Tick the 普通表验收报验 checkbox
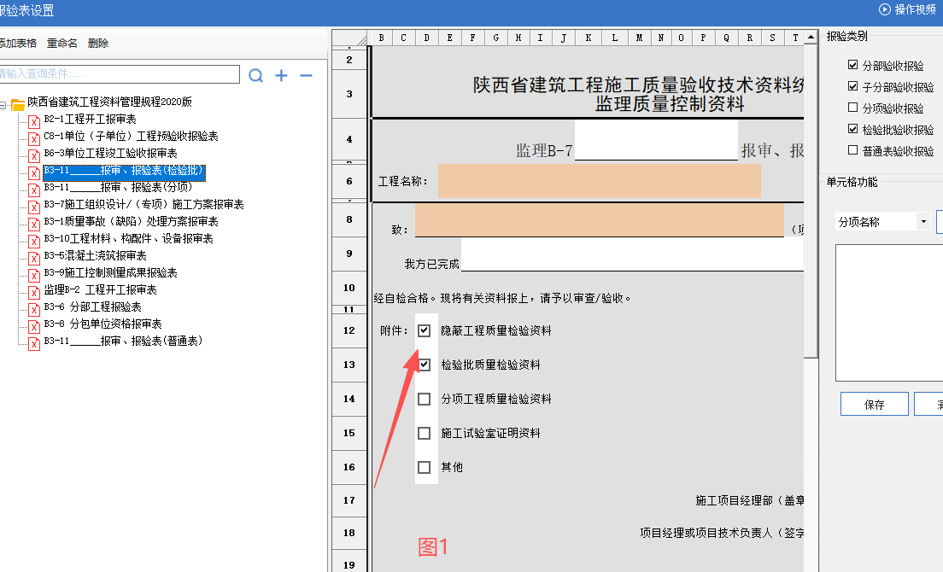Image resolution: width=943 pixels, height=572 pixels. pyautogui.click(x=852, y=150)
